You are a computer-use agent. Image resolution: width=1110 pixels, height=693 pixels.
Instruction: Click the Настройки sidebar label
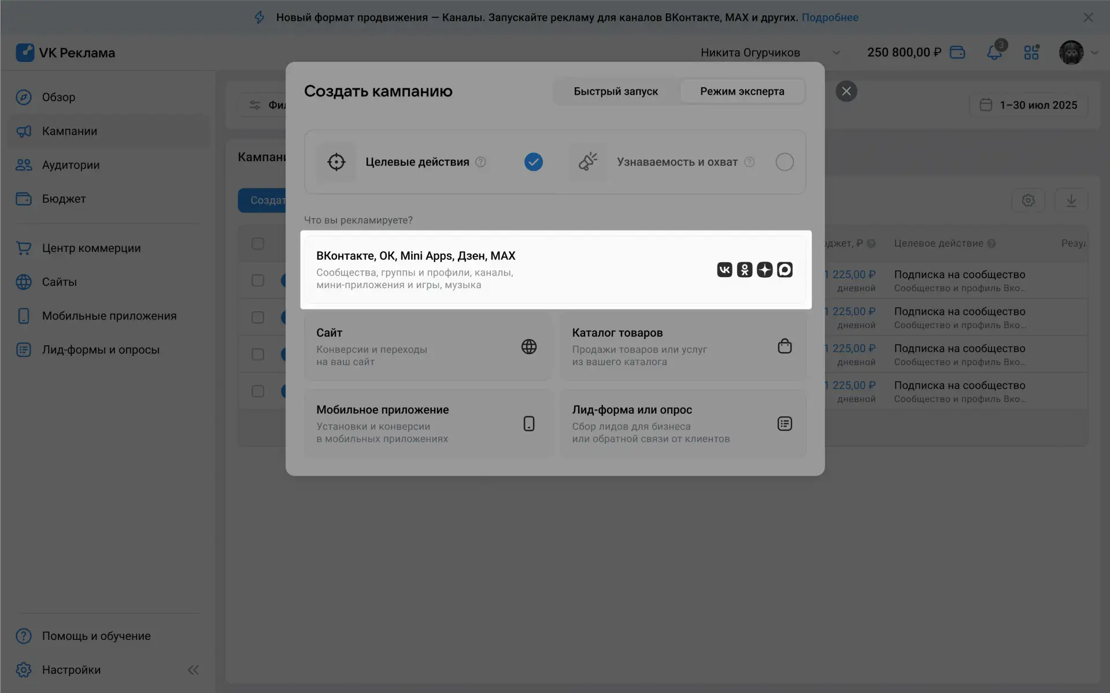coord(71,670)
